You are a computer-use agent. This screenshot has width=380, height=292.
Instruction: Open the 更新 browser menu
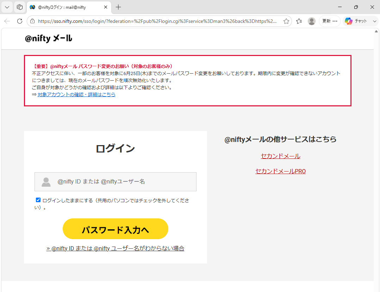click(330, 21)
